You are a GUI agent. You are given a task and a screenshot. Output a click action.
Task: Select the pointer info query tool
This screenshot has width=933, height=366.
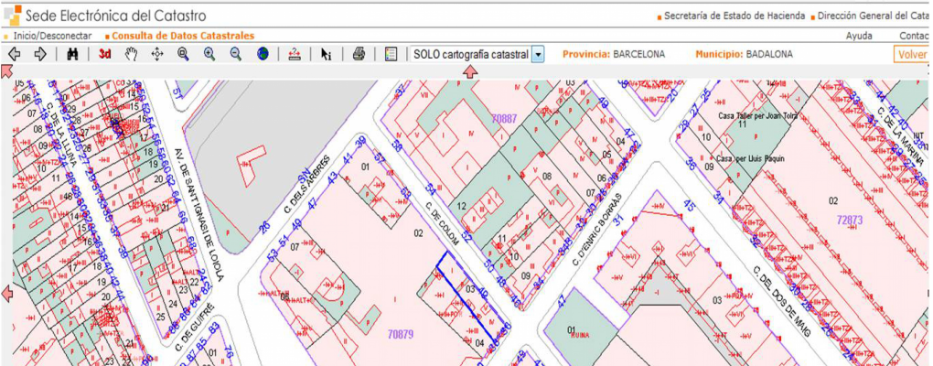tap(326, 54)
